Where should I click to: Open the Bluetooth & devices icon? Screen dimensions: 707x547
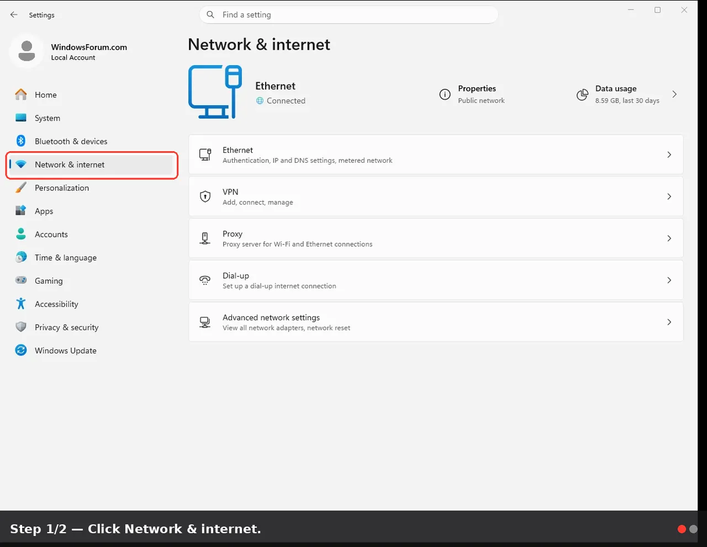click(x=21, y=141)
